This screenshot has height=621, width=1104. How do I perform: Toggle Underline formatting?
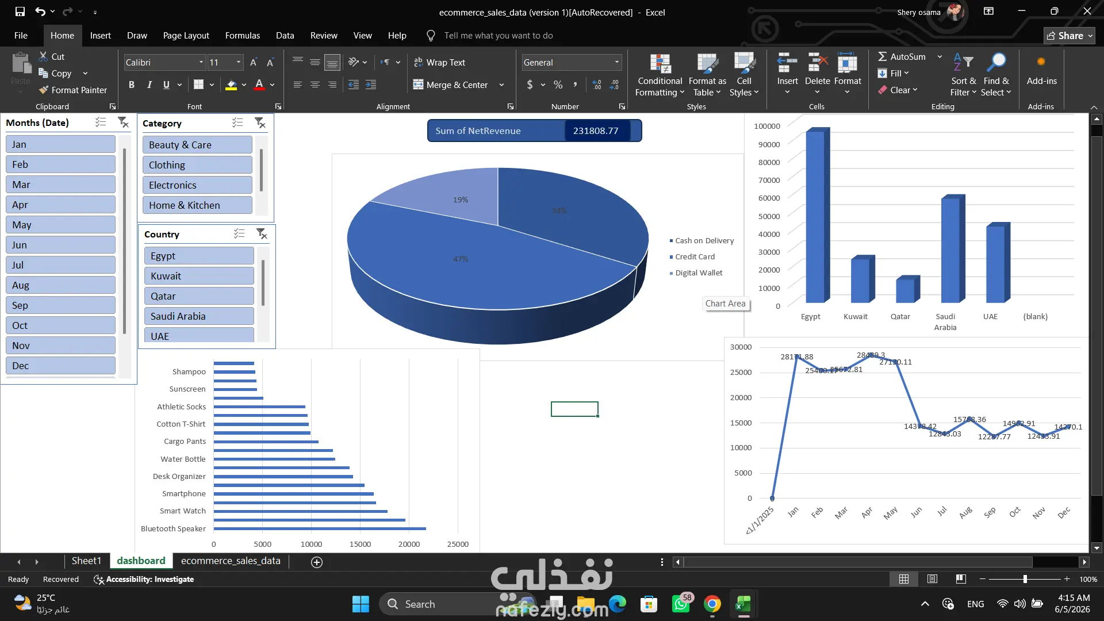coord(166,85)
